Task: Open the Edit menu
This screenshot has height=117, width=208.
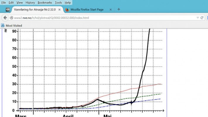Action: [11, 2]
